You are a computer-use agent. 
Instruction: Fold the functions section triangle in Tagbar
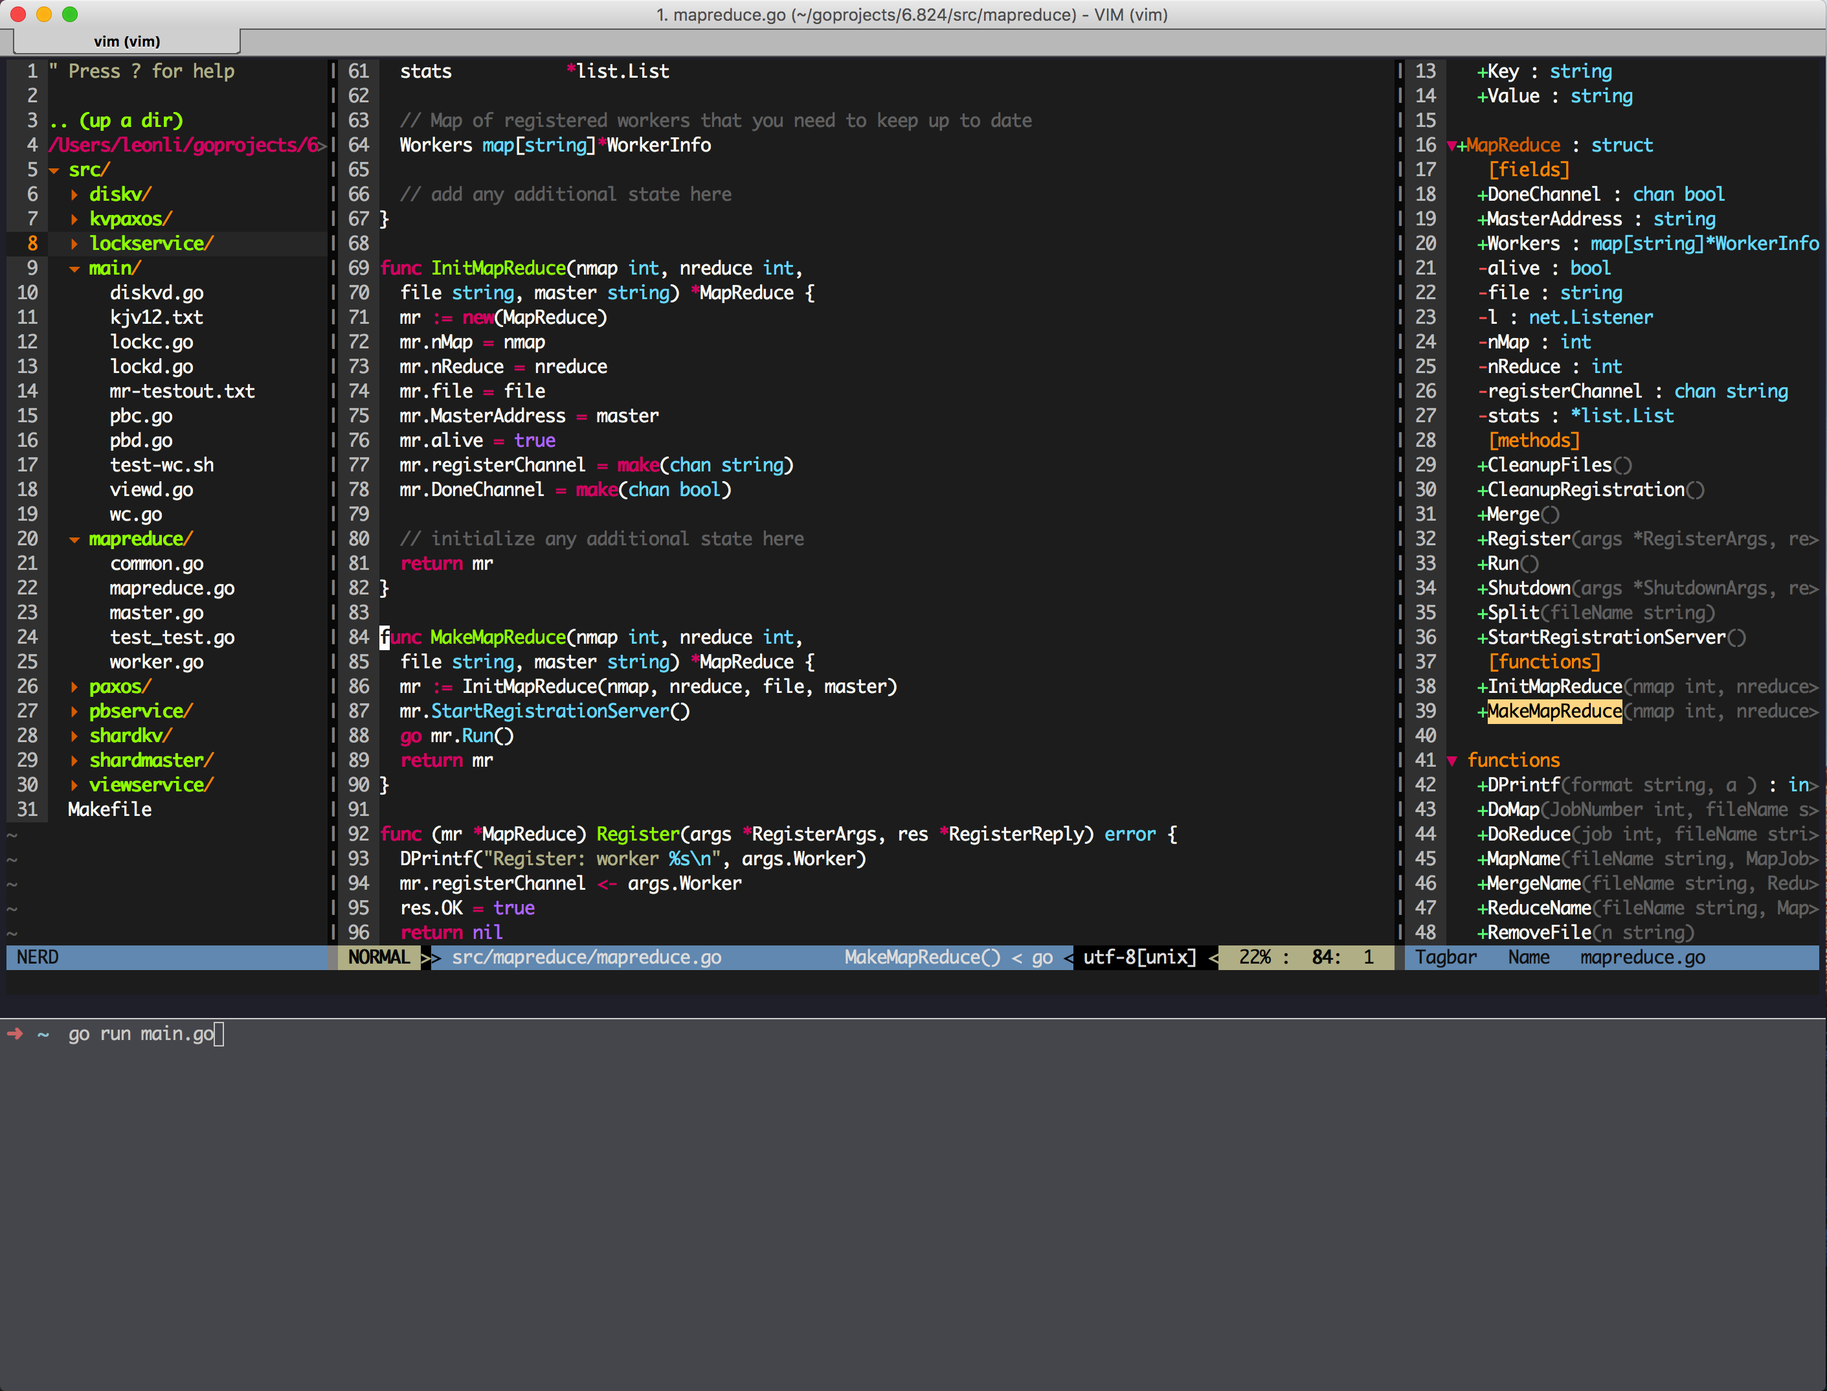tap(1452, 761)
